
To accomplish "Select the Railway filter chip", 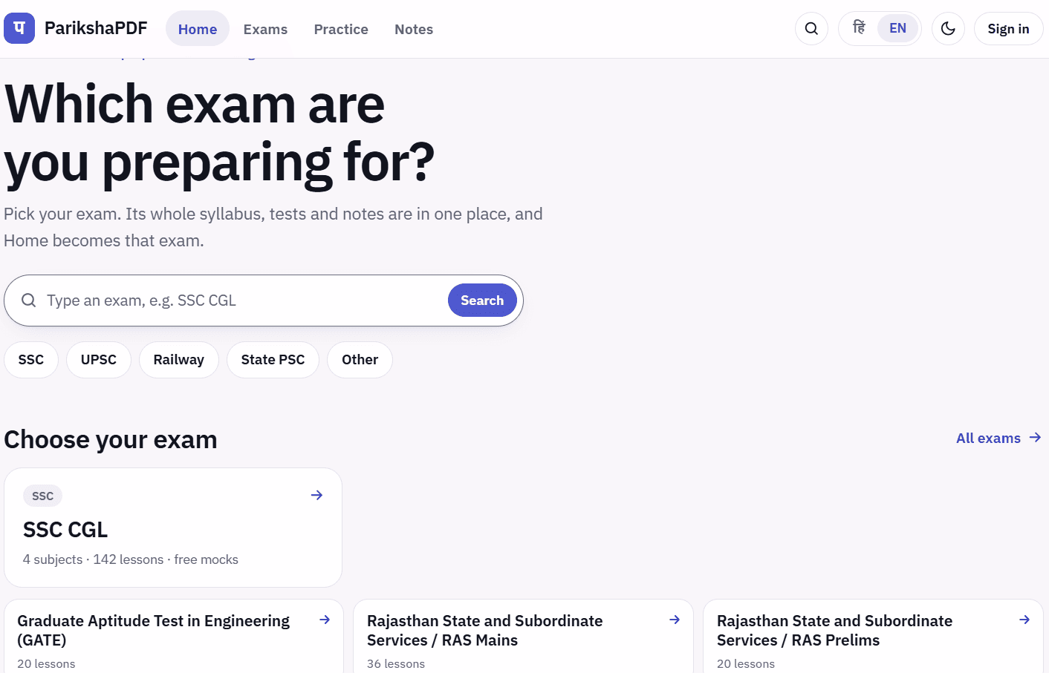I will coord(179,360).
